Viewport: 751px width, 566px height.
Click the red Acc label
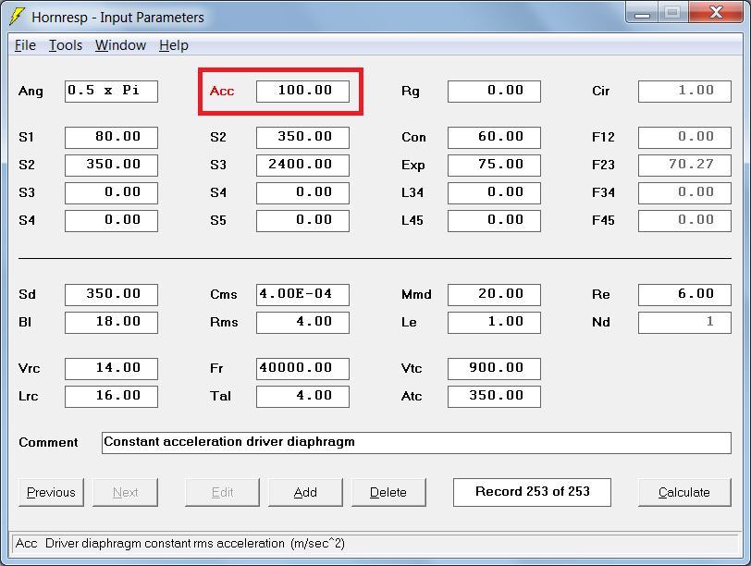(x=222, y=91)
